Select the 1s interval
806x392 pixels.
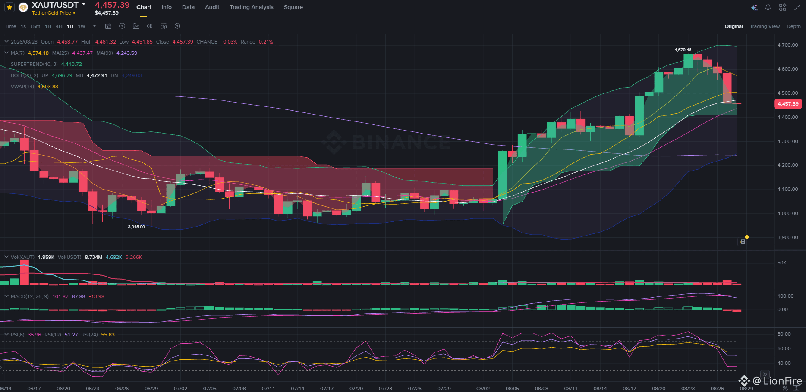pyautogui.click(x=23, y=26)
